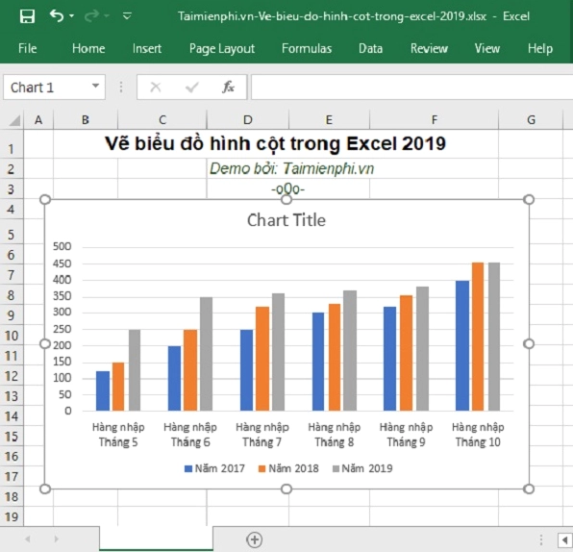Click the '-o0o-' cell text
This screenshot has width=573, height=552.
click(288, 189)
